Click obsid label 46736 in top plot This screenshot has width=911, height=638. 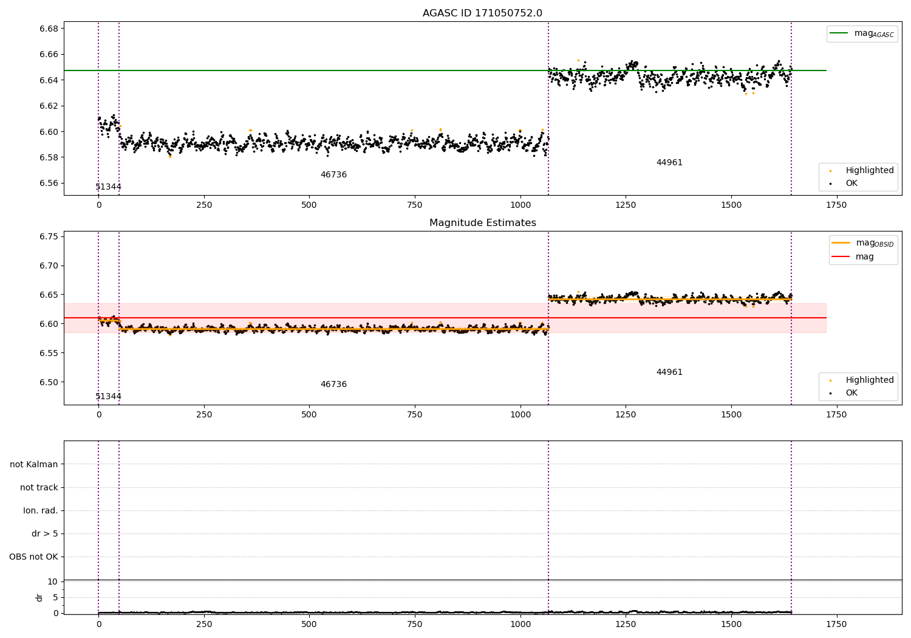(333, 175)
